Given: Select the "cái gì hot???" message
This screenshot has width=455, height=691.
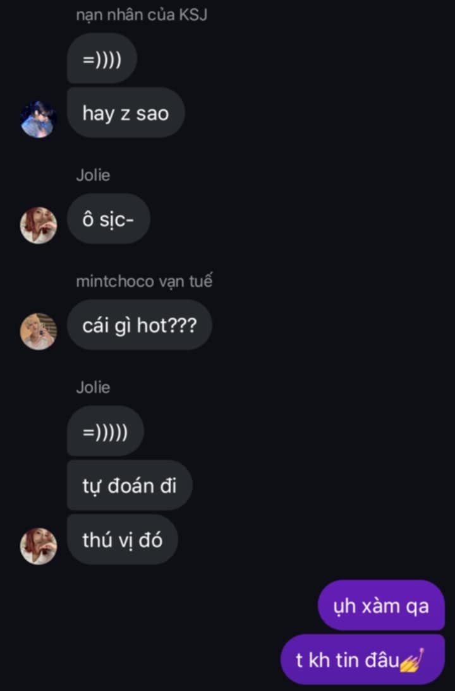Looking at the screenshot, I should pos(139,325).
